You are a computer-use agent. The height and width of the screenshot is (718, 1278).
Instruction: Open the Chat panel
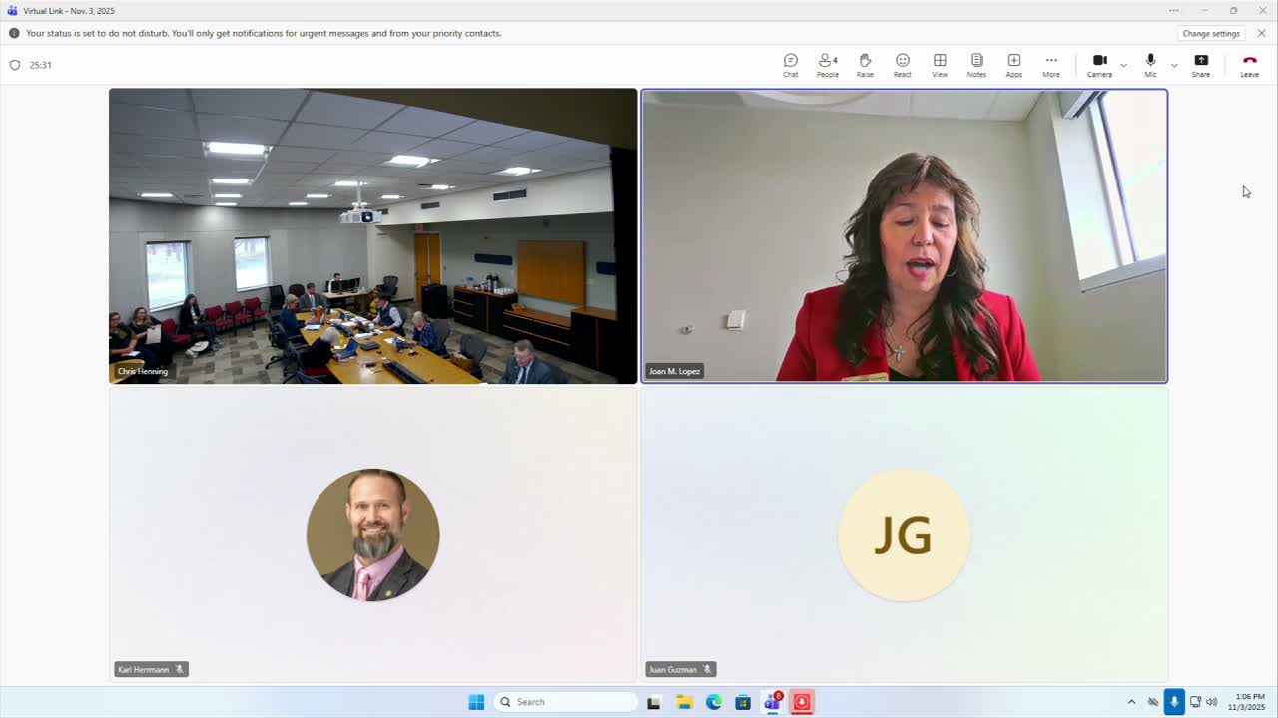point(790,65)
